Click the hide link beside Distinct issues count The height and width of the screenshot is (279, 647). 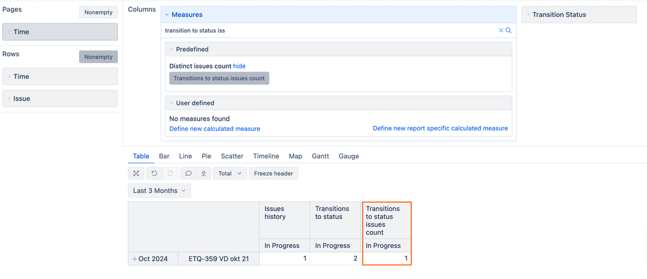click(240, 66)
